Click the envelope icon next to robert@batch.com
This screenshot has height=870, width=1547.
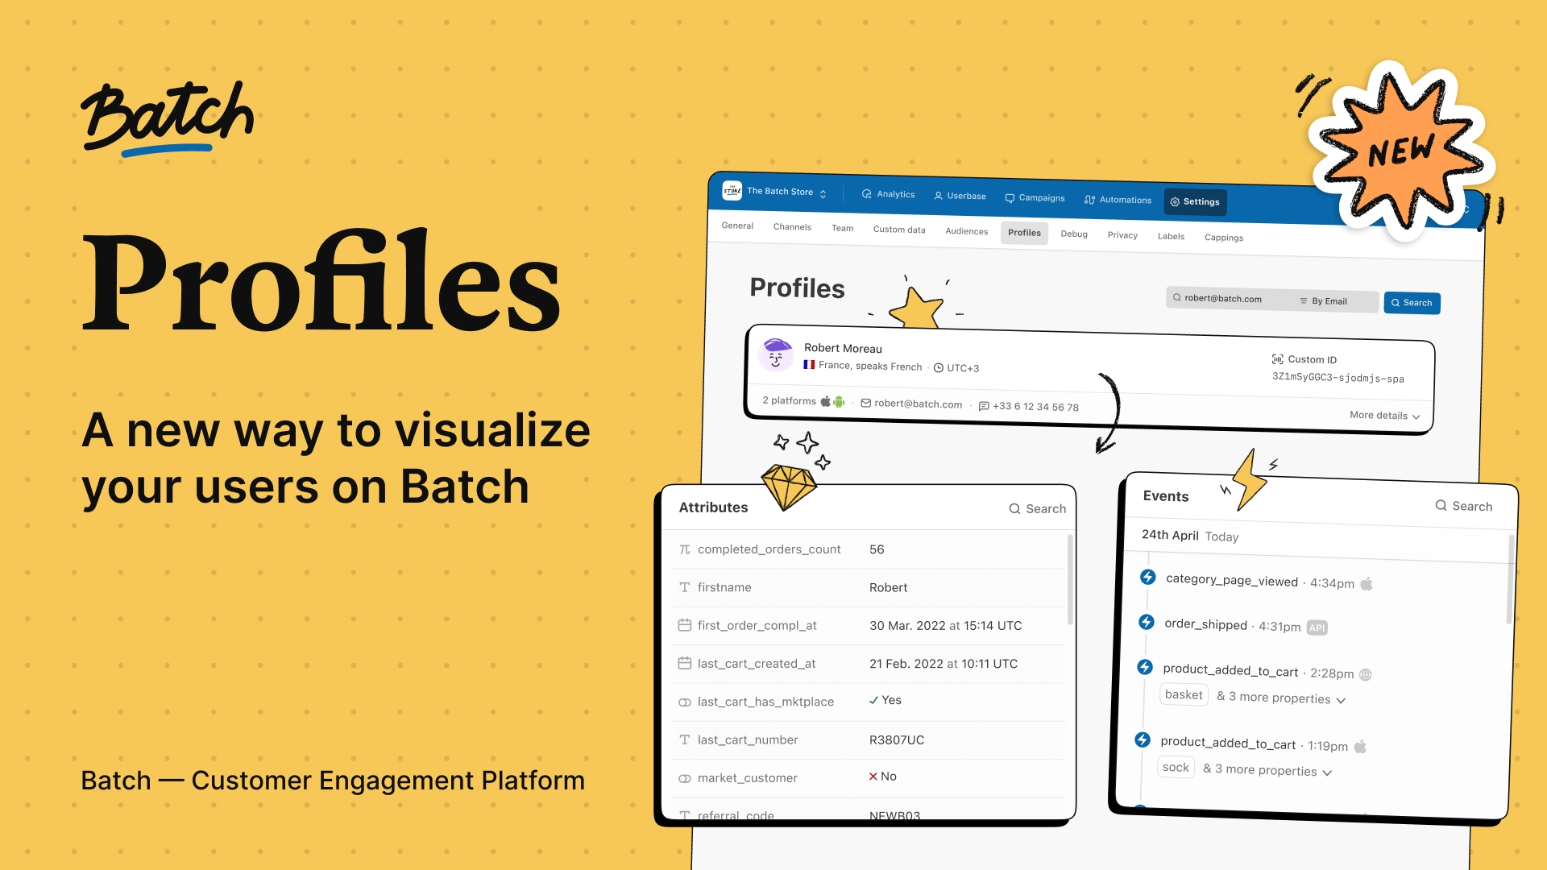(866, 403)
